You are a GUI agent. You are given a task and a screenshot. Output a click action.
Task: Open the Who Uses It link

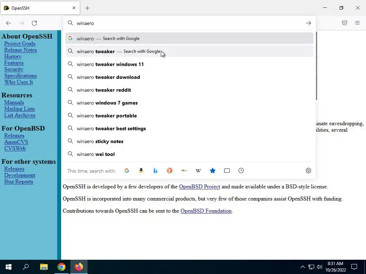point(19,82)
